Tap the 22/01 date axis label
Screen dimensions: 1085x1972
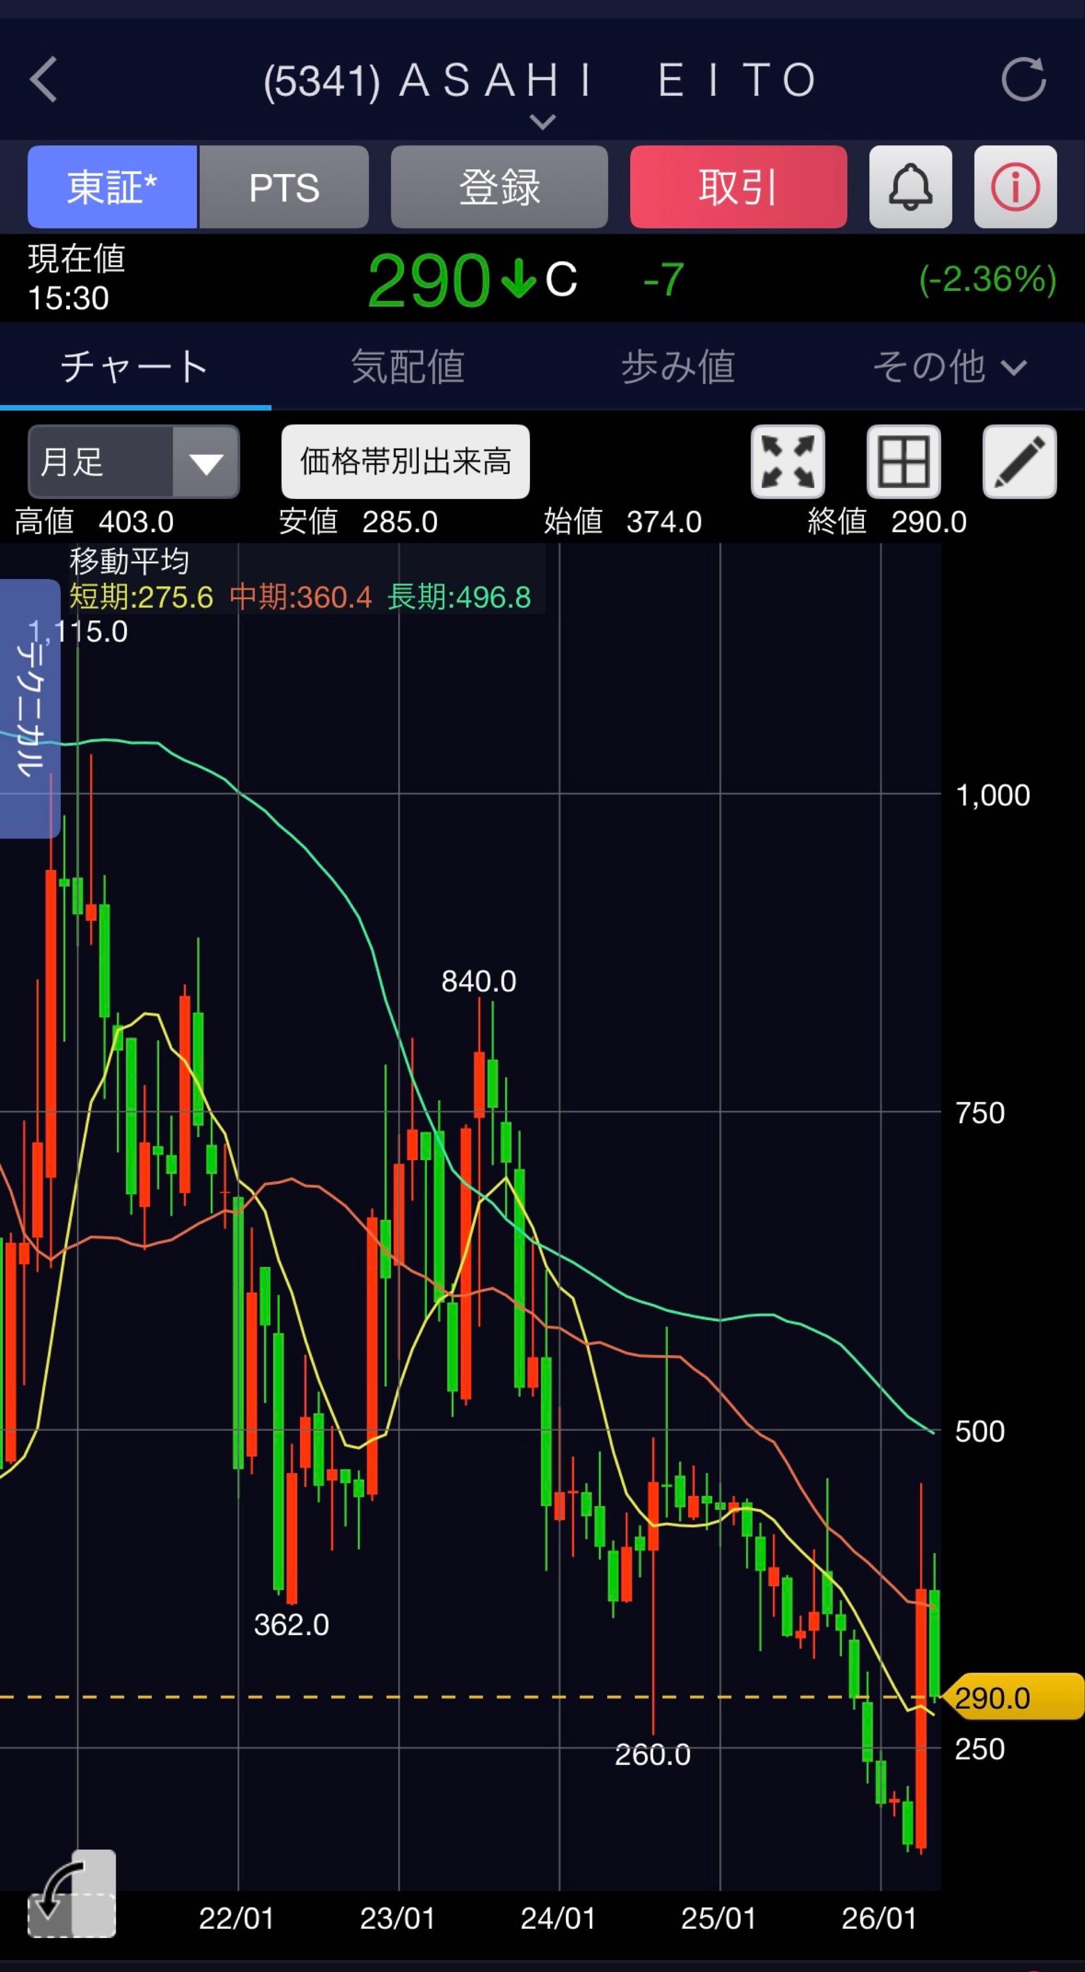tap(236, 1918)
